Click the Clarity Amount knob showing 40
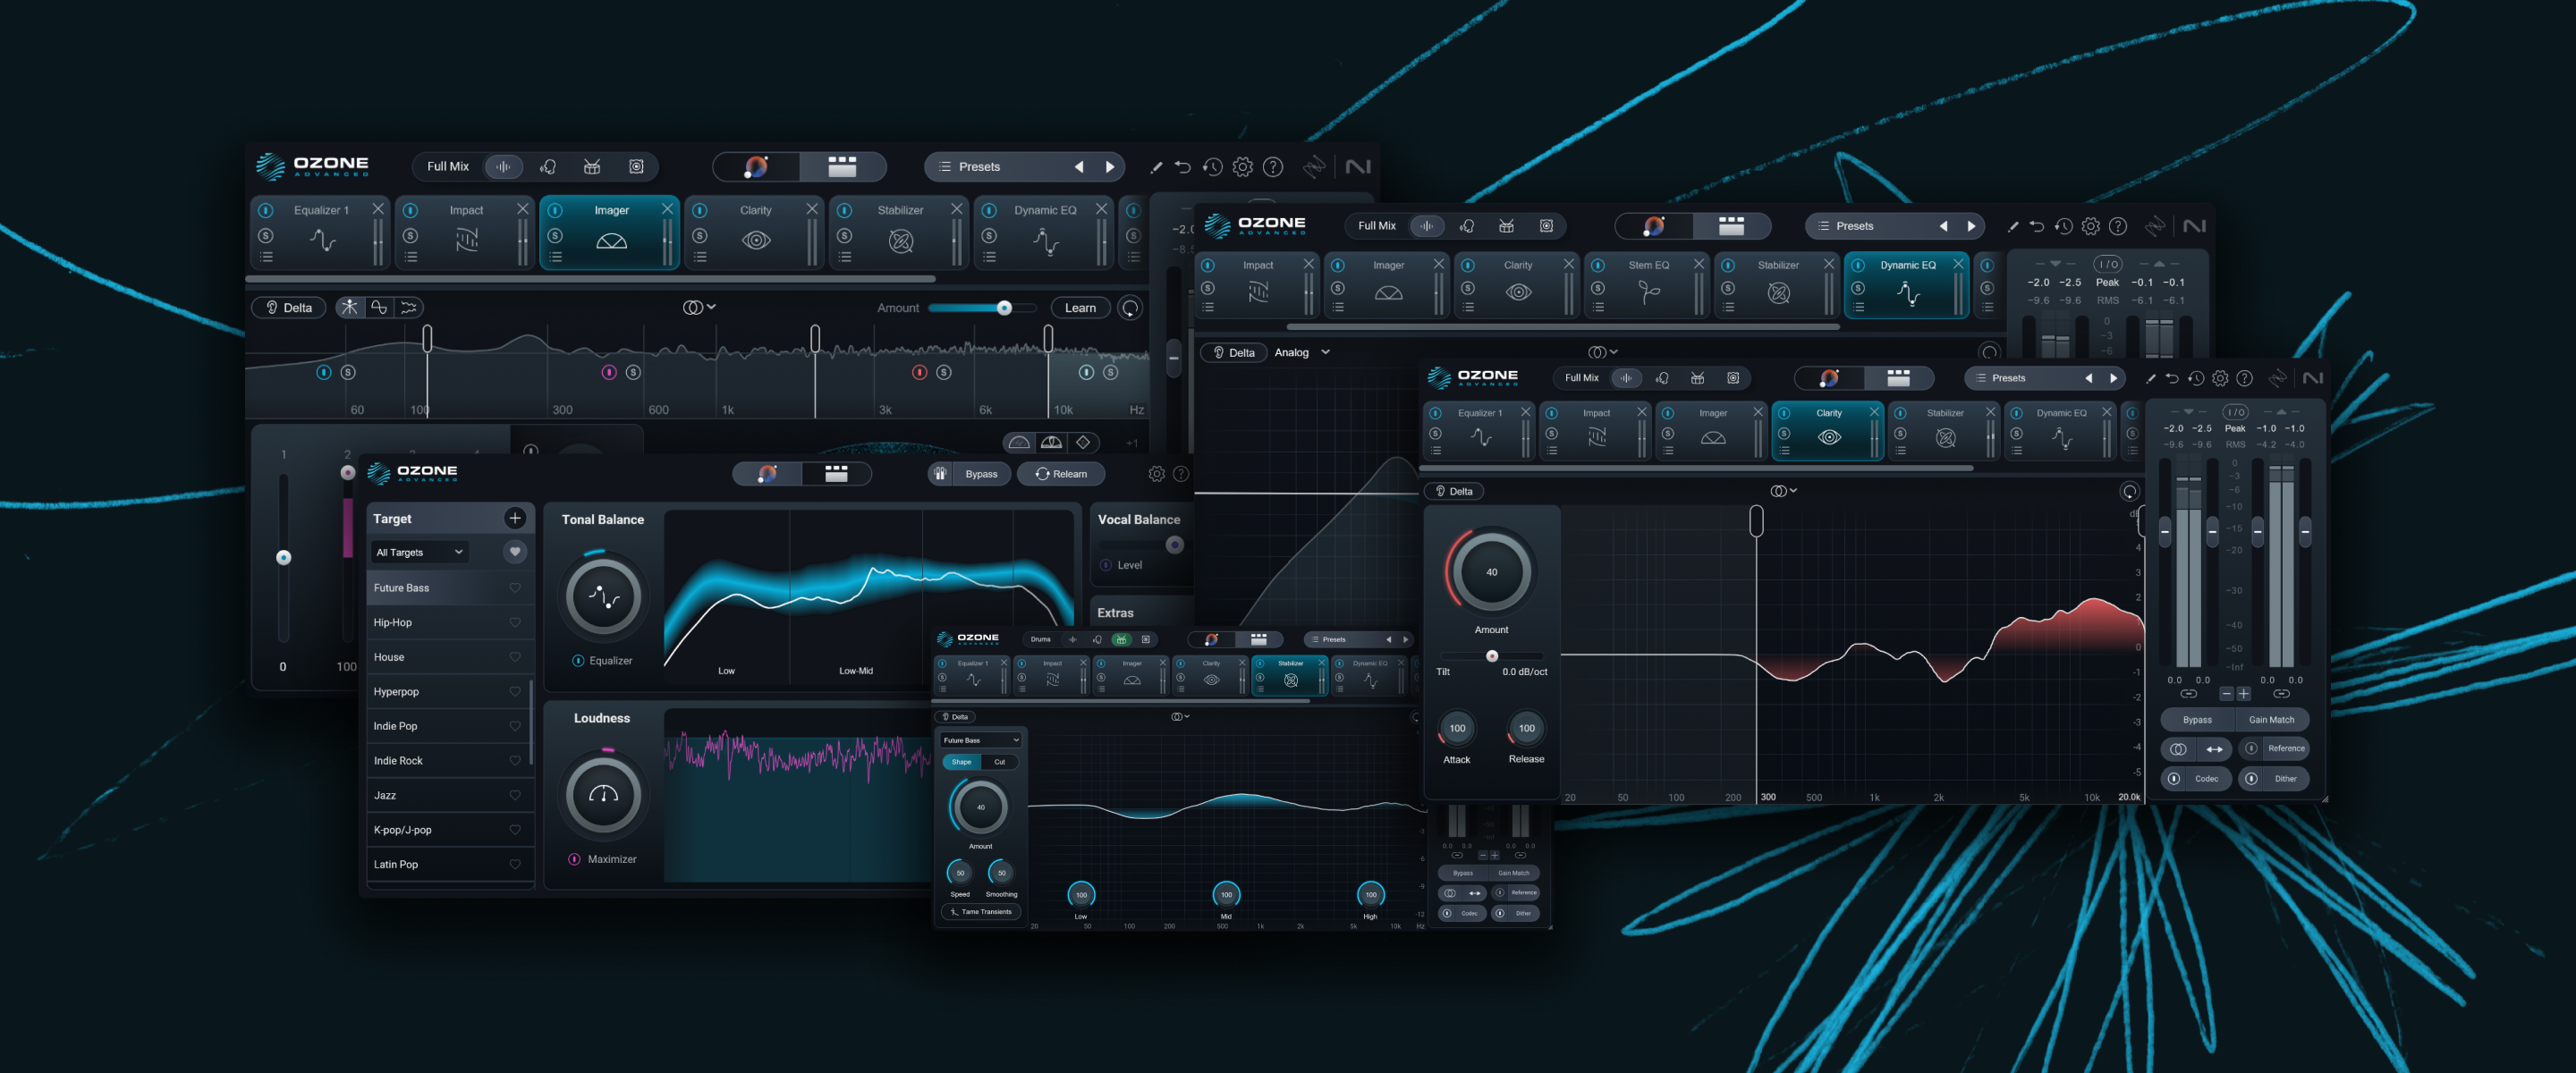This screenshot has width=2576, height=1073. (1490, 572)
